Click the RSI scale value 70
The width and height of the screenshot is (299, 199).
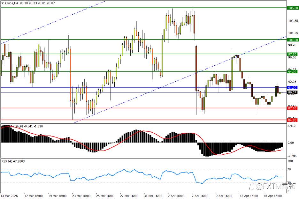pos(289,169)
